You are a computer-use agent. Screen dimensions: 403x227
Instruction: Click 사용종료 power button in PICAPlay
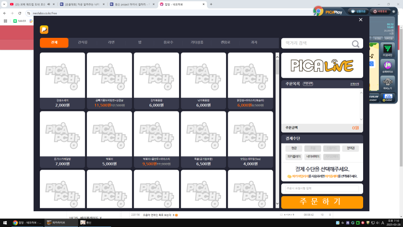[380, 12]
